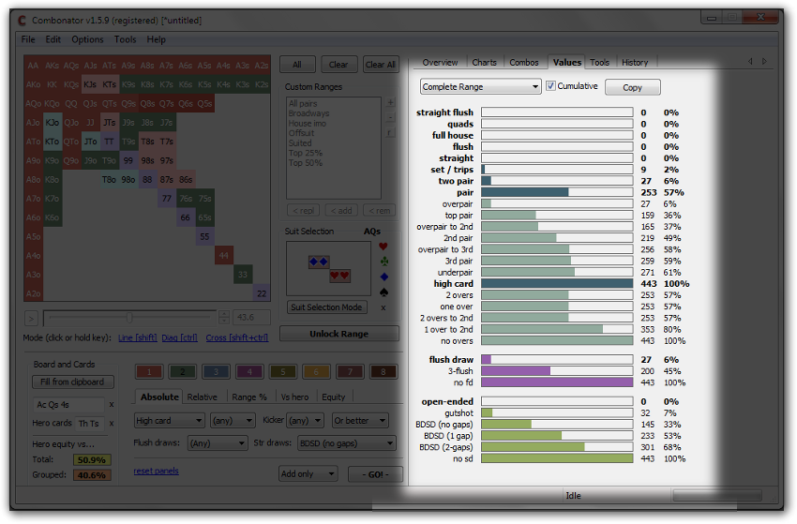This screenshot has height=524, width=797.
Task: Open the Options menu
Action: (x=87, y=39)
